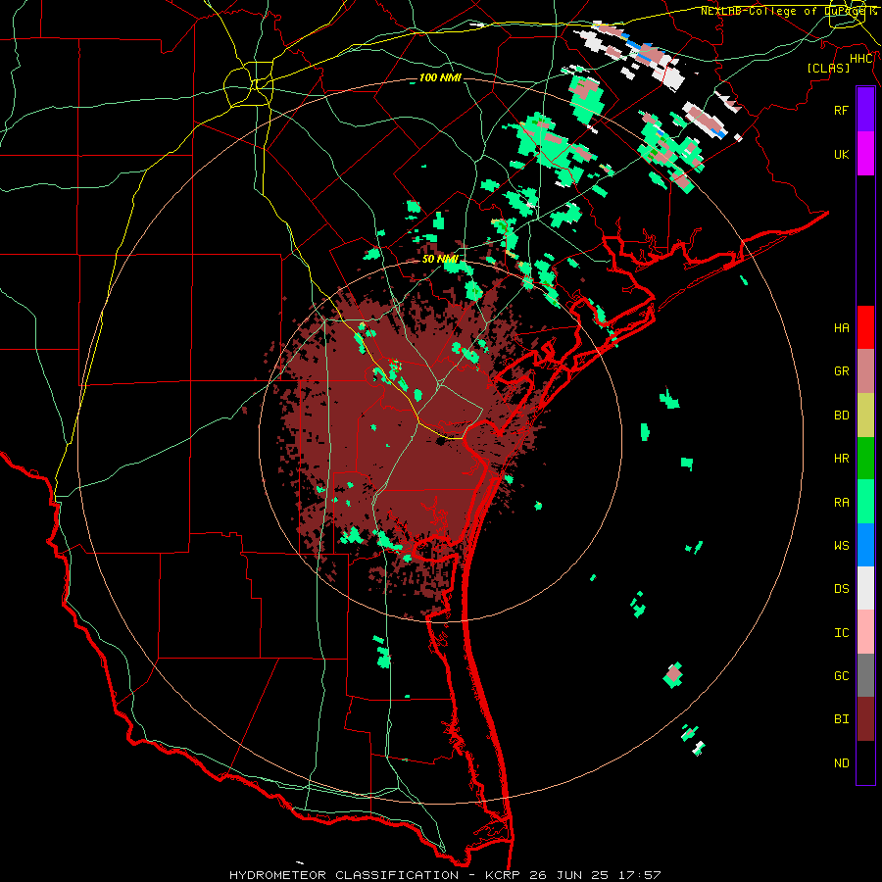The image size is (882, 882).
Task: Click the '50 NMI' range ring label
Action: 440,259
